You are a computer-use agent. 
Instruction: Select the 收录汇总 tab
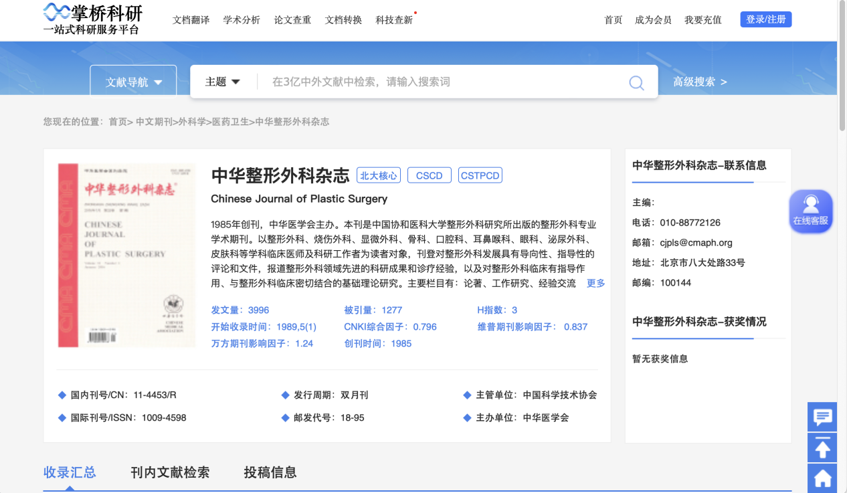(70, 472)
